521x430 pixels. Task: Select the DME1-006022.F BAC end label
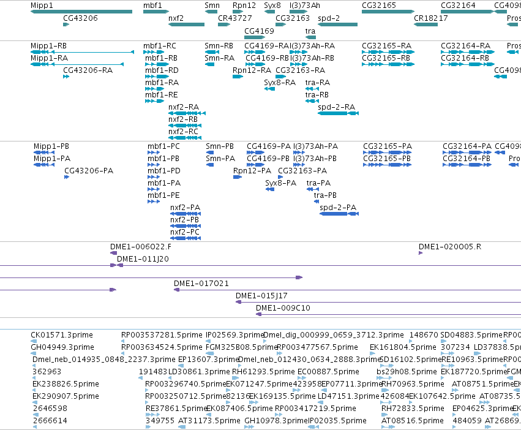click(x=141, y=247)
